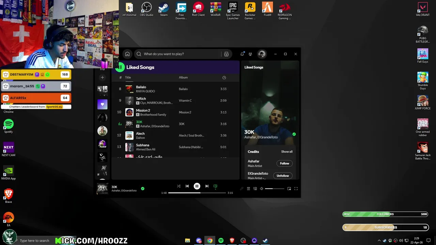Open OBS Studio desktop shortcut
The width and height of the screenshot is (436, 245).
(x=146, y=10)
